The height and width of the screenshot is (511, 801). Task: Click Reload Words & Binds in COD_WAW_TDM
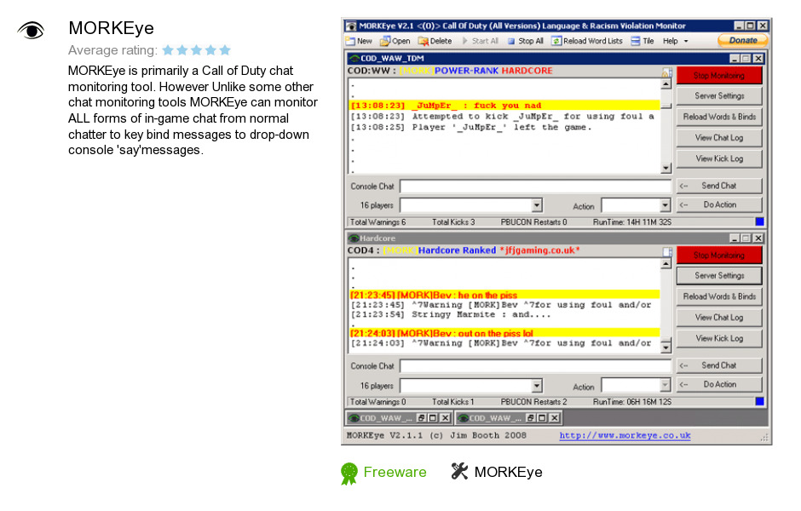tap(718, 117)
